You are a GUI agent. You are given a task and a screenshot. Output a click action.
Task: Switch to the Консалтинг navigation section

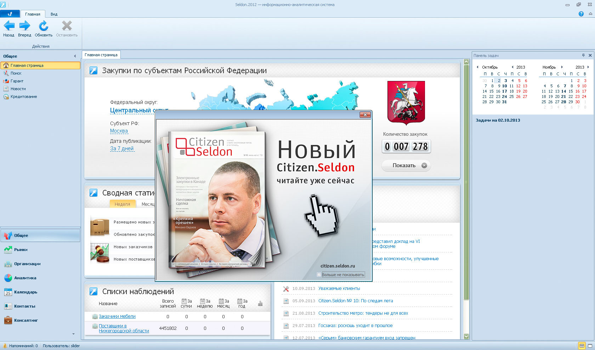coord(40,320)
